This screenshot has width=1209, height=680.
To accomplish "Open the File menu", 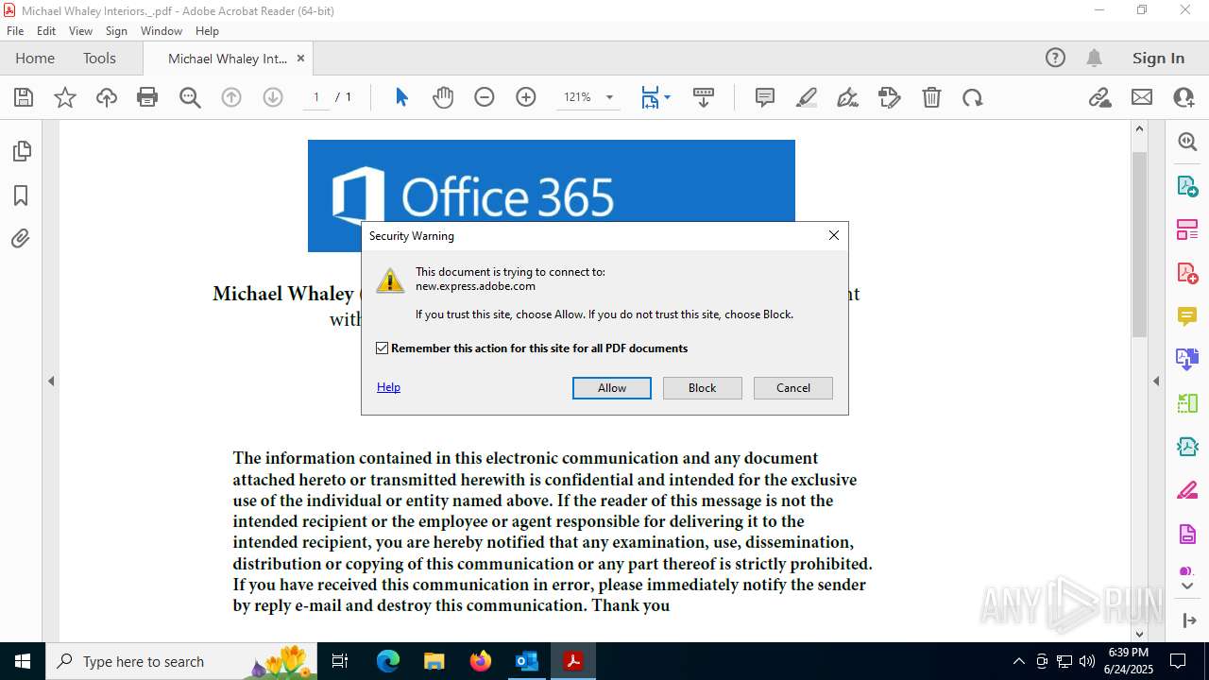I will (x=15, y=31).
